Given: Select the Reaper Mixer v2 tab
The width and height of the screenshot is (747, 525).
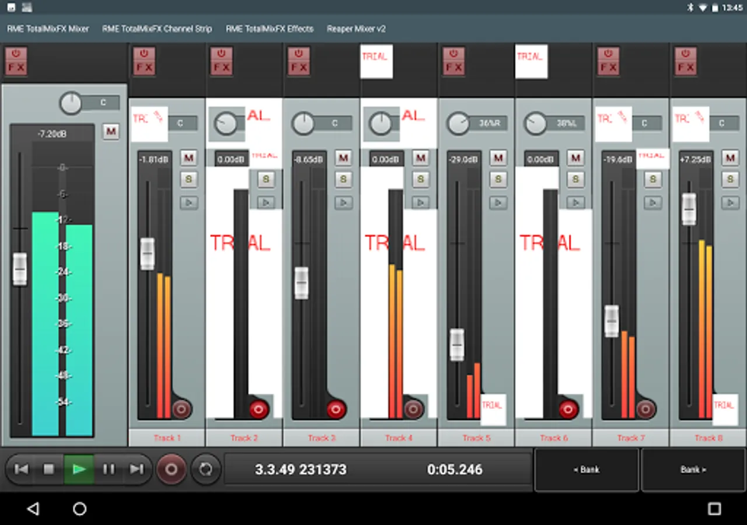Looking at the screenshot, I should [356, 29].
